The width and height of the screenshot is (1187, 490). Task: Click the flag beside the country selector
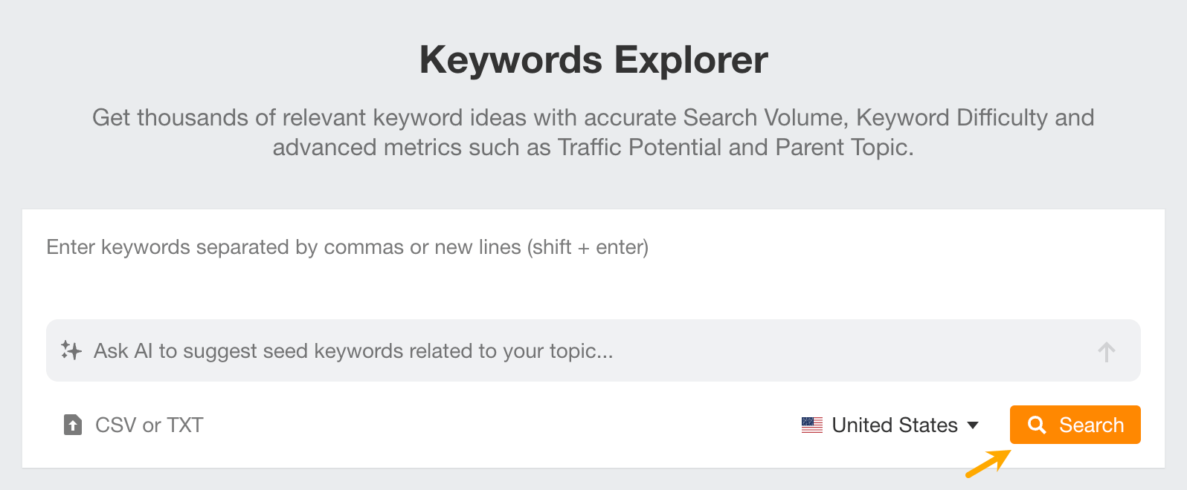(812, 425)
